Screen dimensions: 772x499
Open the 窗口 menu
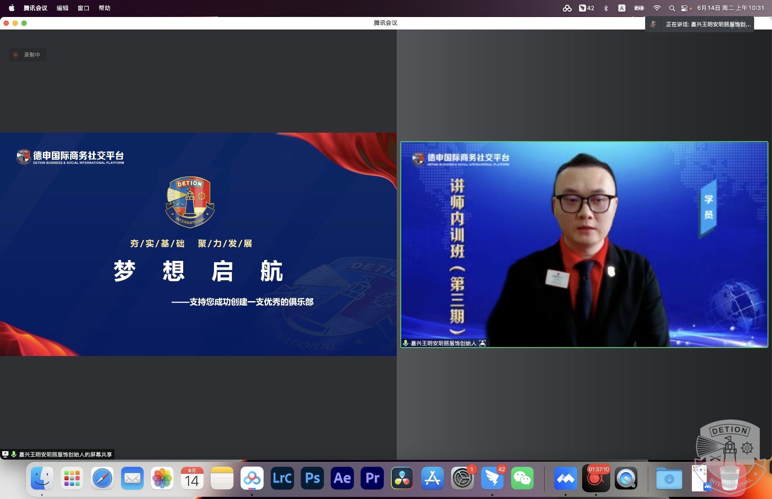click(84, 8)
